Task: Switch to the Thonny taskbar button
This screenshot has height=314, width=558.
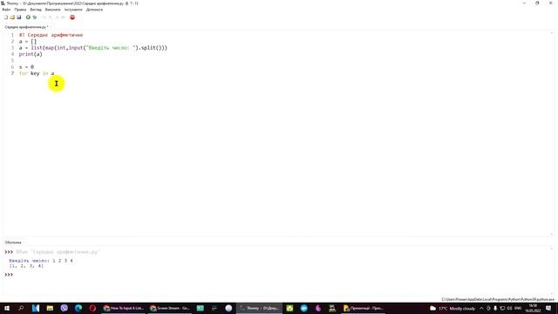Action: pyautogui.click(x=259, y=308)
